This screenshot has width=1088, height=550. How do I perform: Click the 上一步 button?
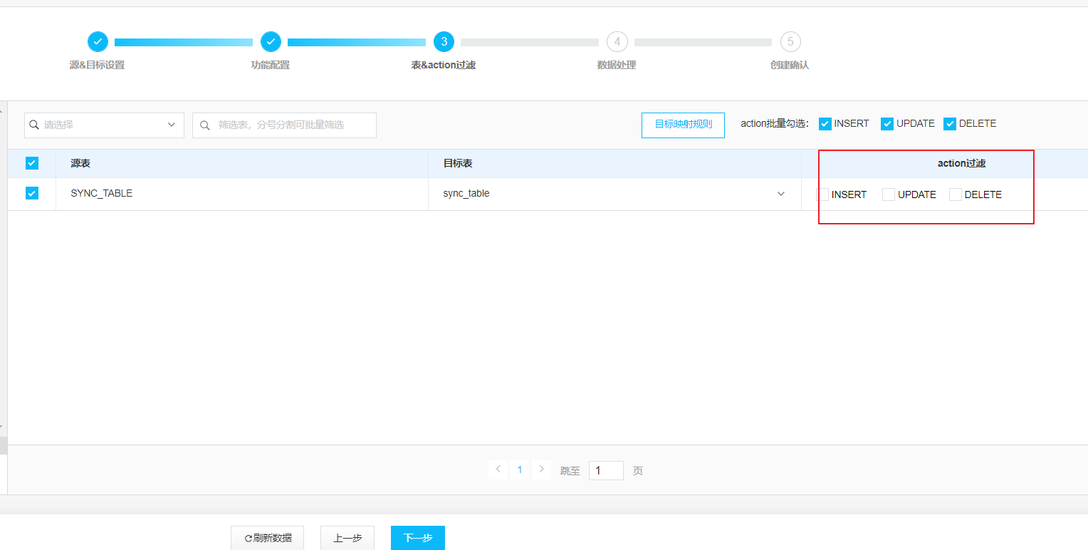[x=347, y=538]
